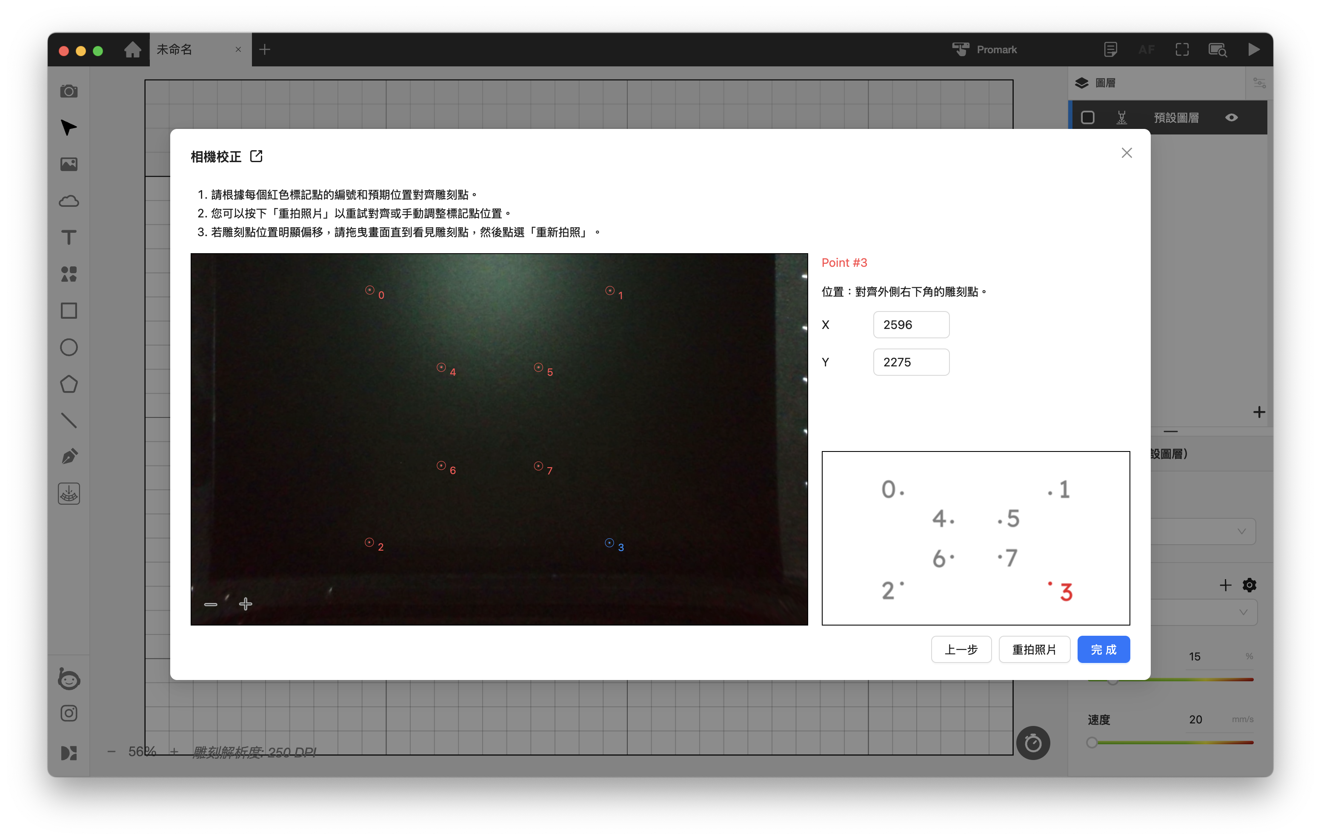Click the X coordinate field 2596
1321x840 pixels.
pyautogui.click(x=911, y=325)
